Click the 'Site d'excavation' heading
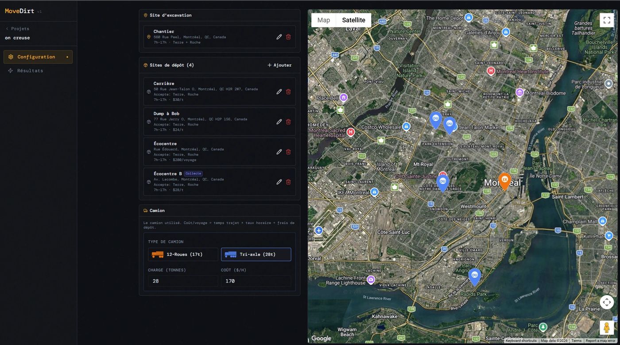Viewport: 620px width, 345px height. click(x=170, y=15)
